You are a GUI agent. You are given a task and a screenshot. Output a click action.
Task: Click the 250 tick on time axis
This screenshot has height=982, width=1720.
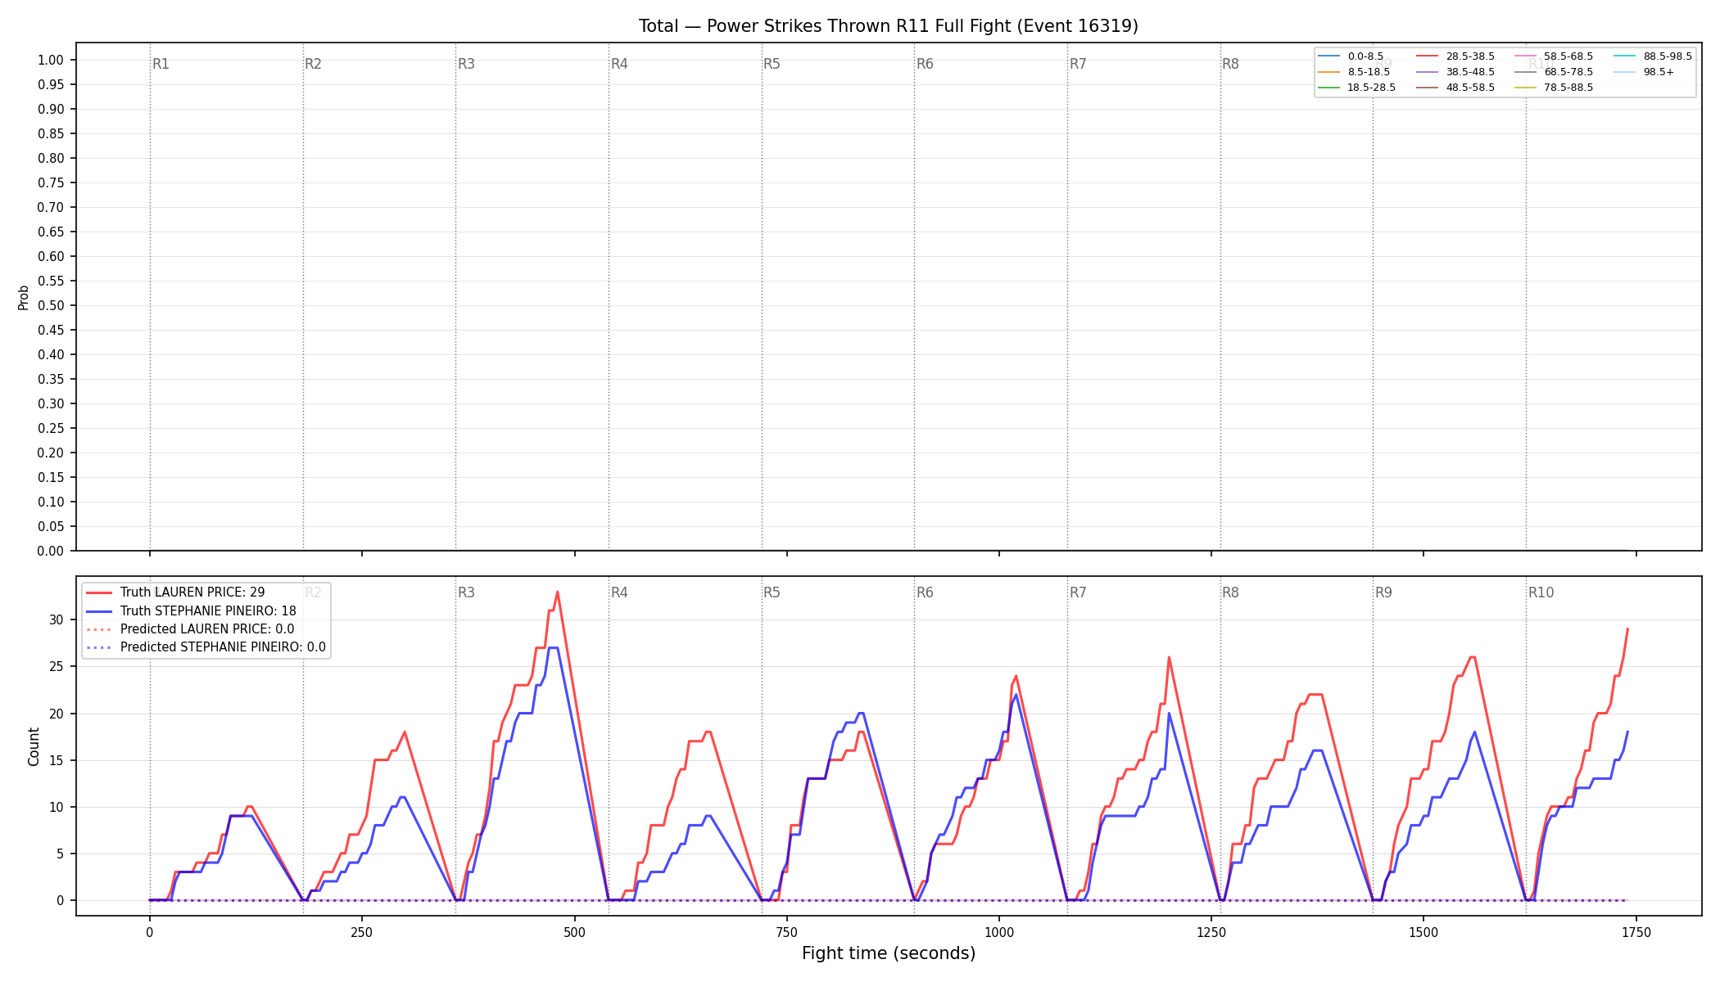click(x=362, y=931)
